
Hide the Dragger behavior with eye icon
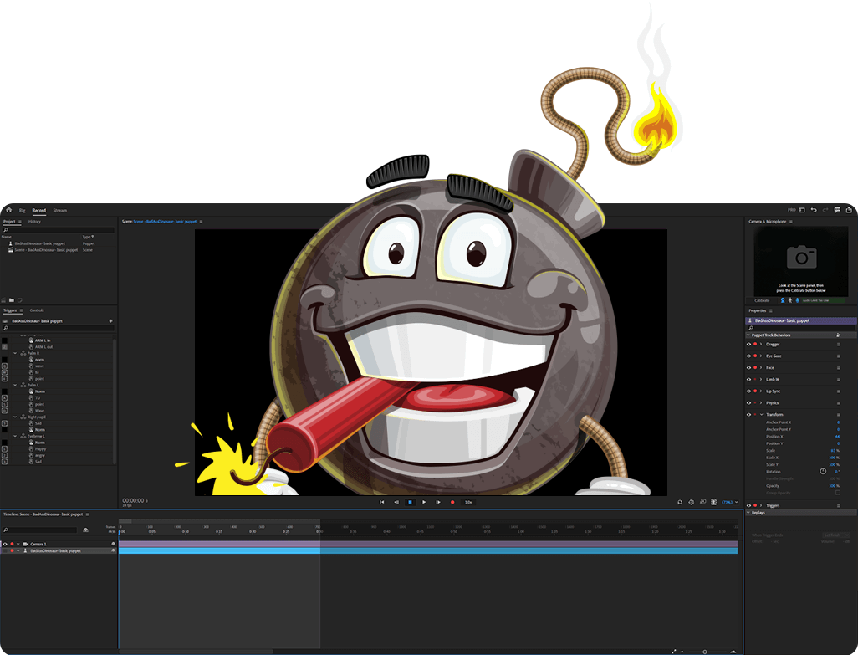point(748,344)
